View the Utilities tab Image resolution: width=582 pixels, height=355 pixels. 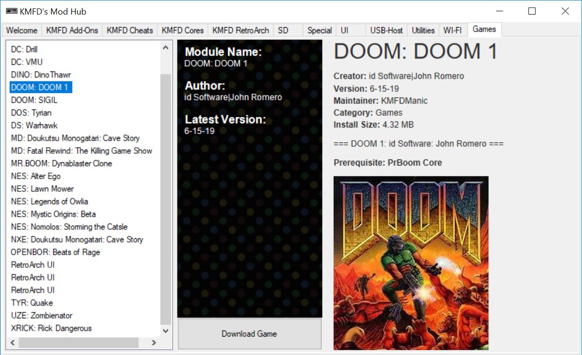pyautogui.click(x=423, y=30)
